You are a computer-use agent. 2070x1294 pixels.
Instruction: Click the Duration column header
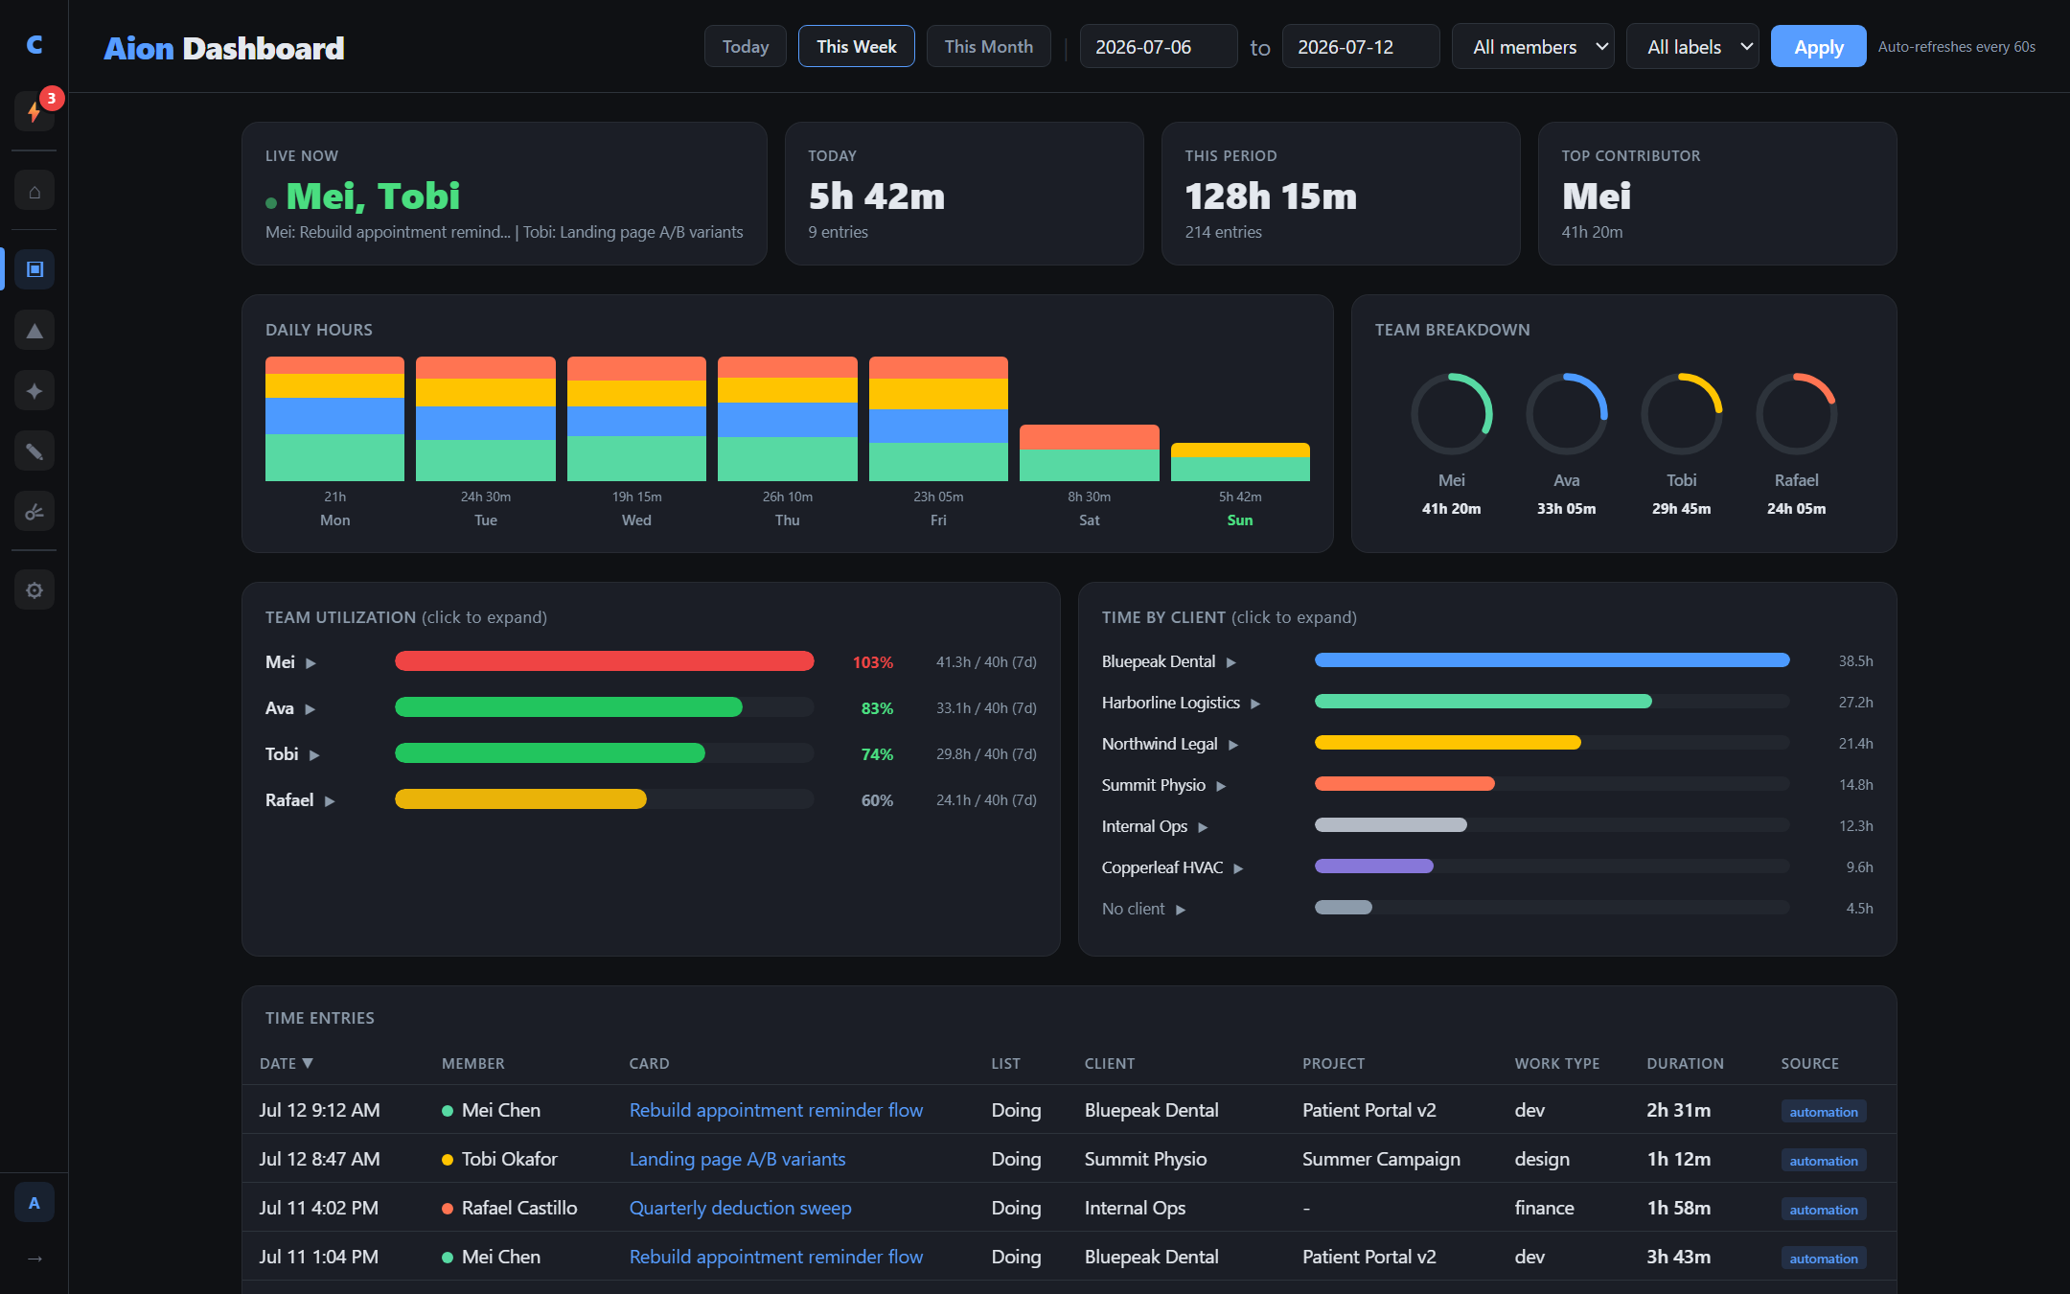[1685, 1064]
